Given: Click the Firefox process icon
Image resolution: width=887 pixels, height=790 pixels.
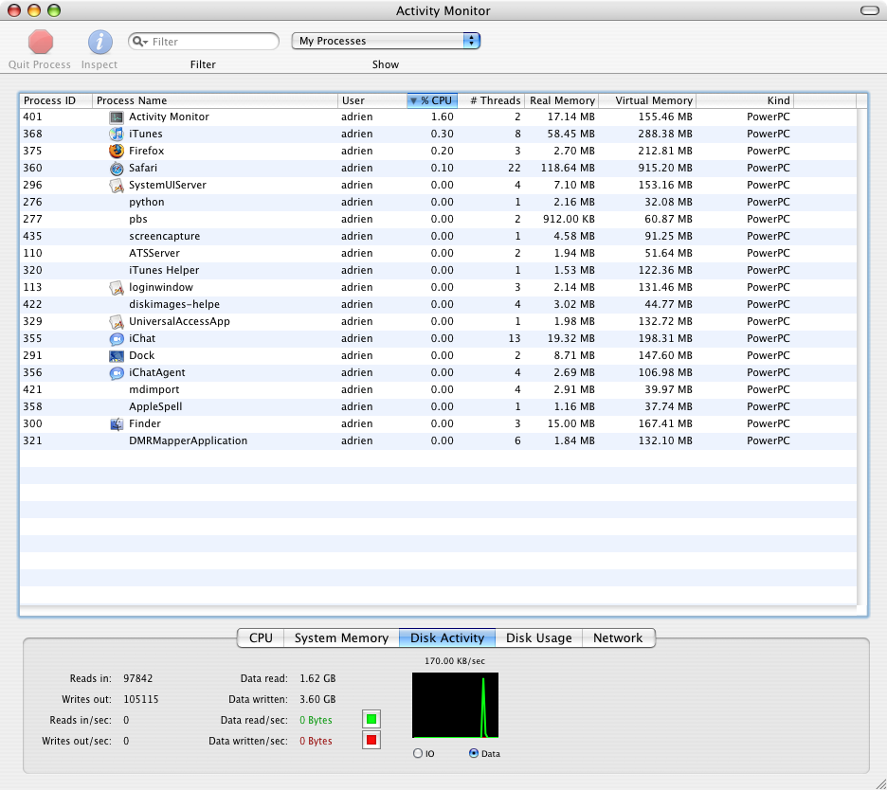Looking at the screenshot, I should (x=117, y=151).
